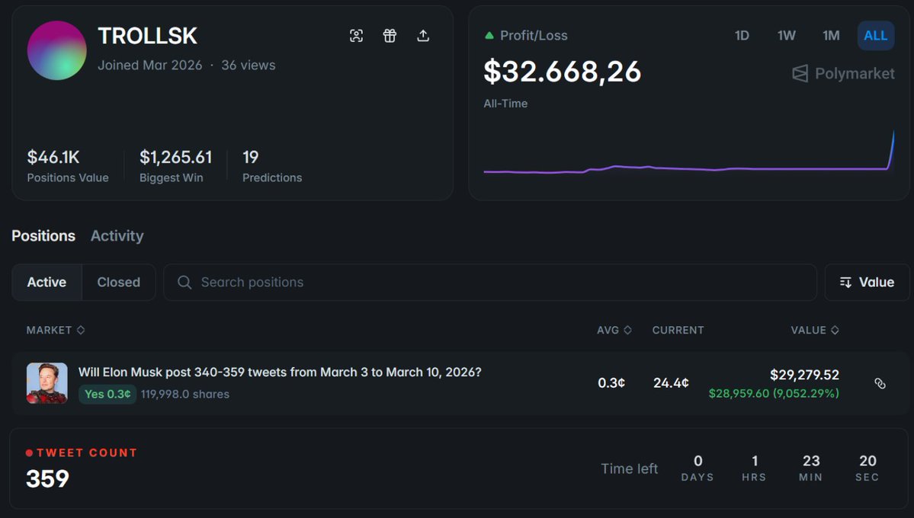The height and width of the screenshot is (518, 914).
Task: Click the red TWEET COUNT live dot
Action: pyautogui.click(x=29, y=452)
